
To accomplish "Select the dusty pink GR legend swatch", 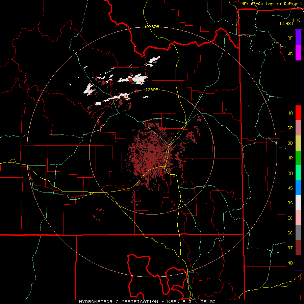I will point(298,128).
